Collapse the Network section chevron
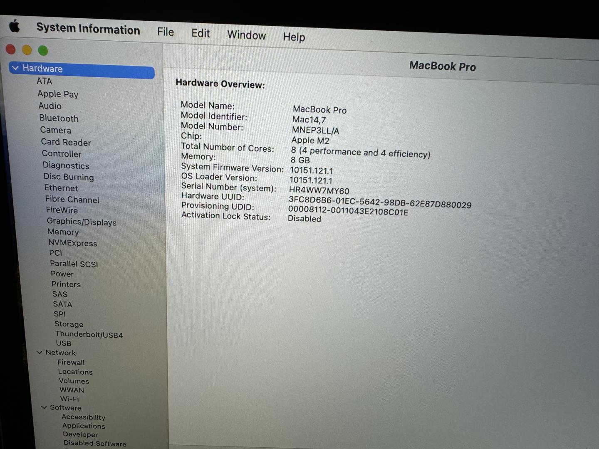 click(x=40, y=353)
